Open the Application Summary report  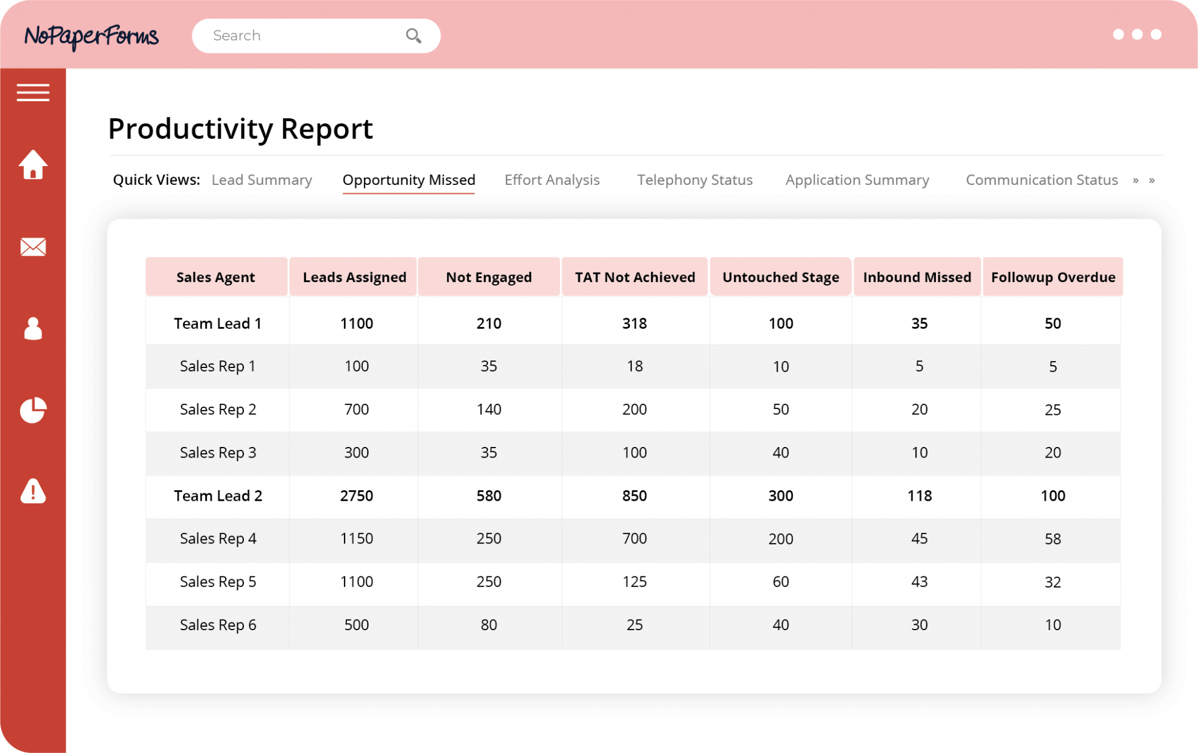click(857, 180)
